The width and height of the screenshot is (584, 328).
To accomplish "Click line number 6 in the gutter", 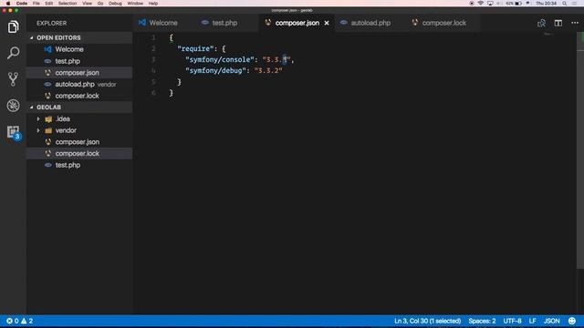I will point(153,93).
